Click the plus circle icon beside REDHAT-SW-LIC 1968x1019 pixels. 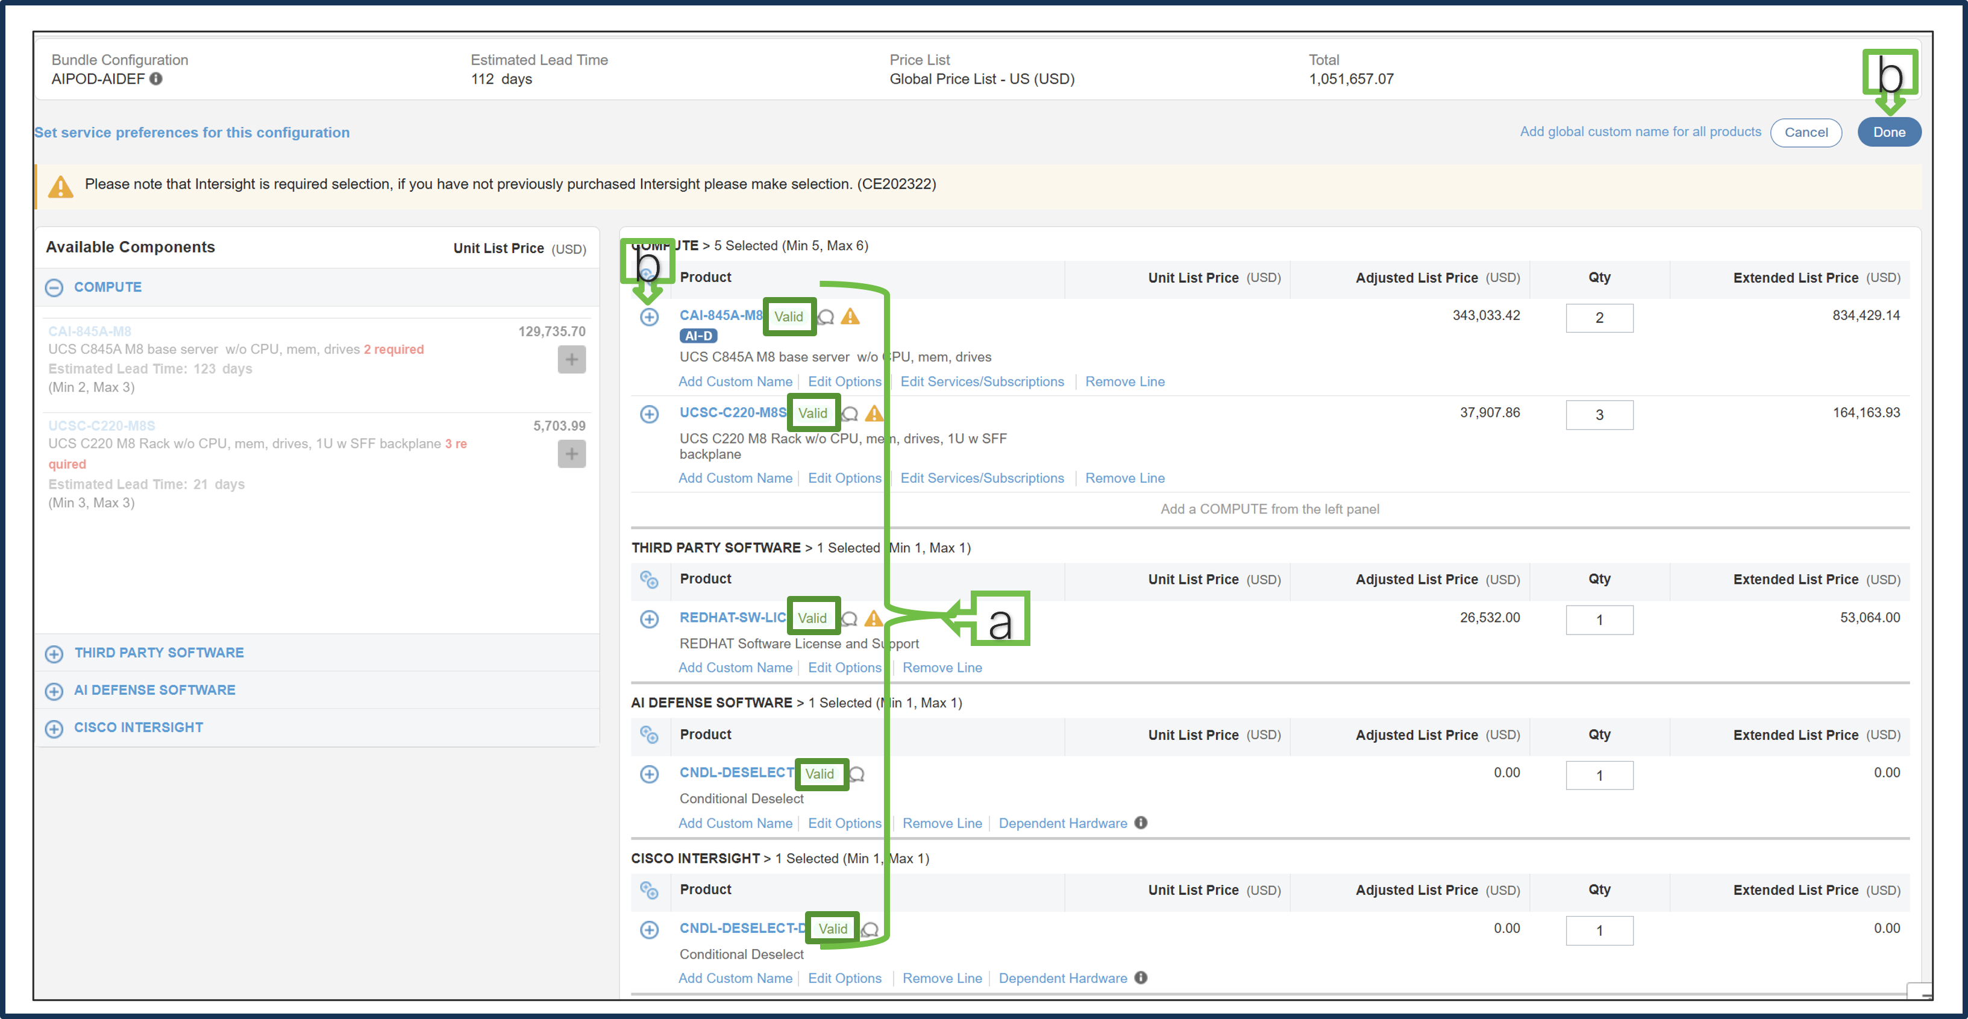click(x=650, y=619)
